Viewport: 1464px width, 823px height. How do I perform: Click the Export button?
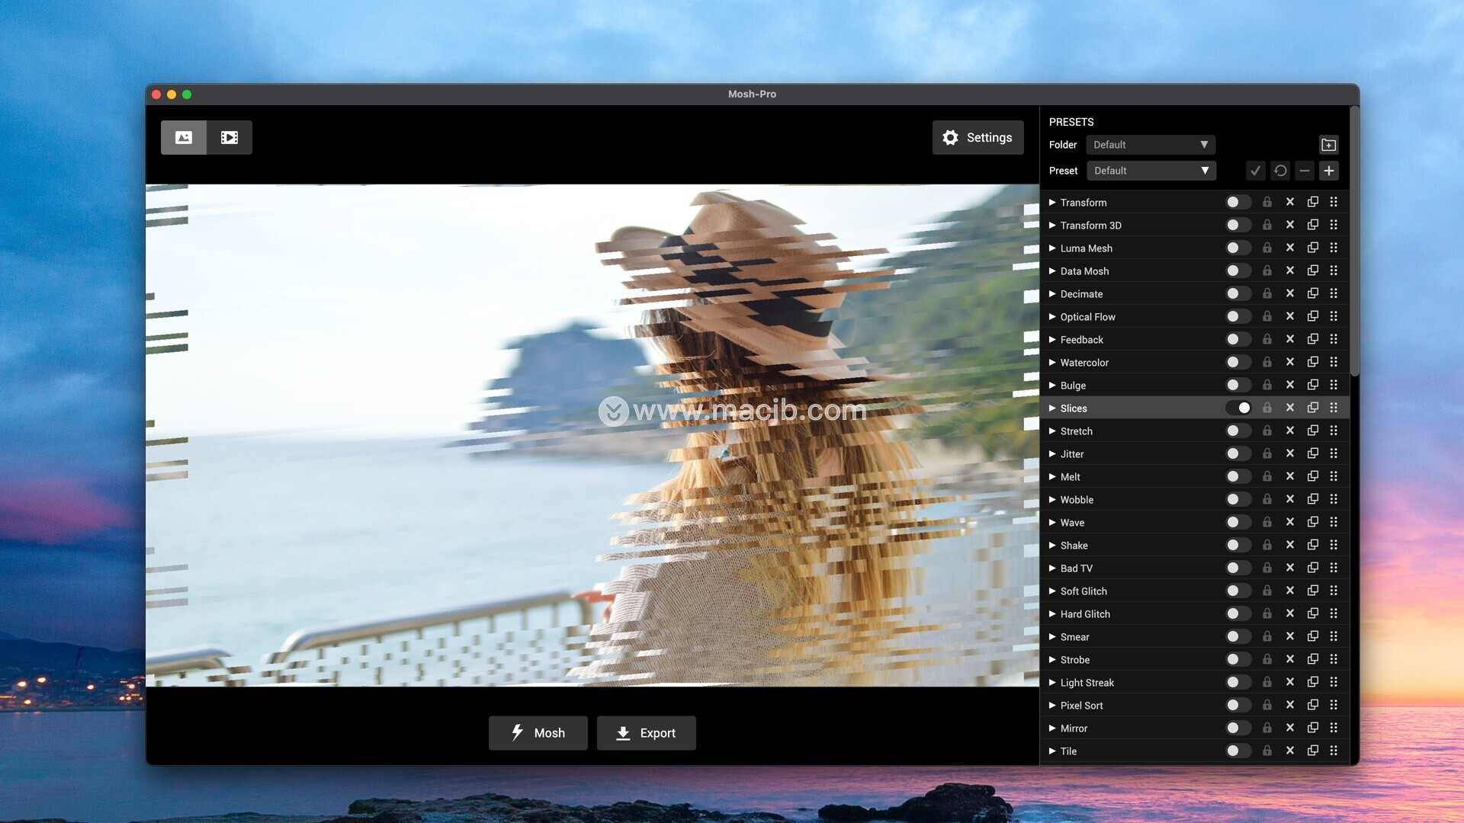[646, 733]
